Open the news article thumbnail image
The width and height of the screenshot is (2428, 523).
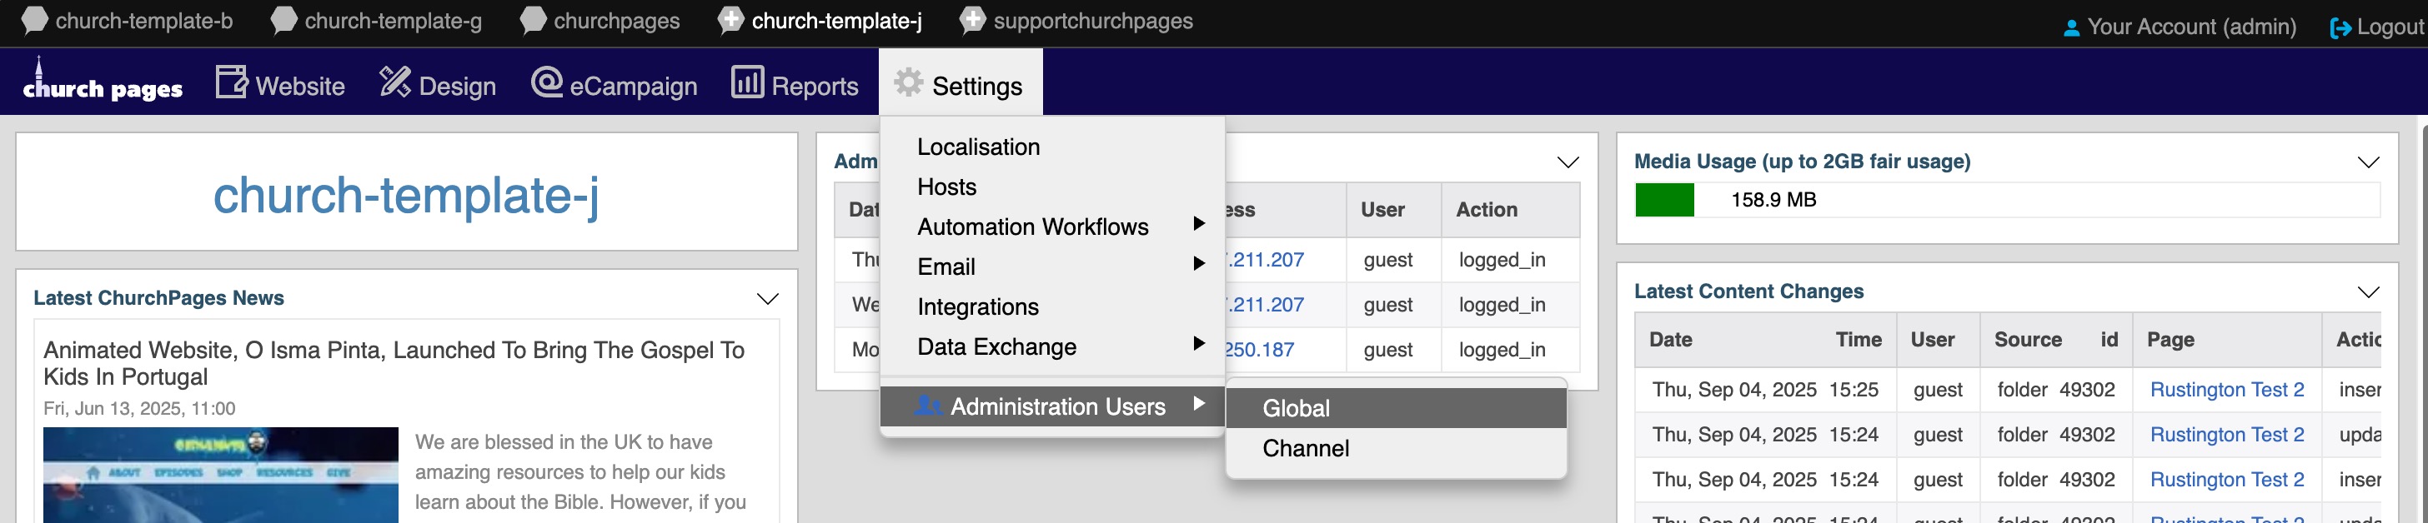click(x=221, y=475)
